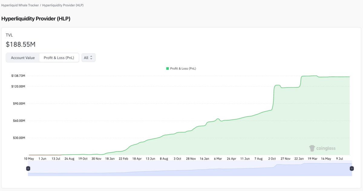Click the 24 Aug x-axis date
This screenshot has height=191, width=363.
69,158
